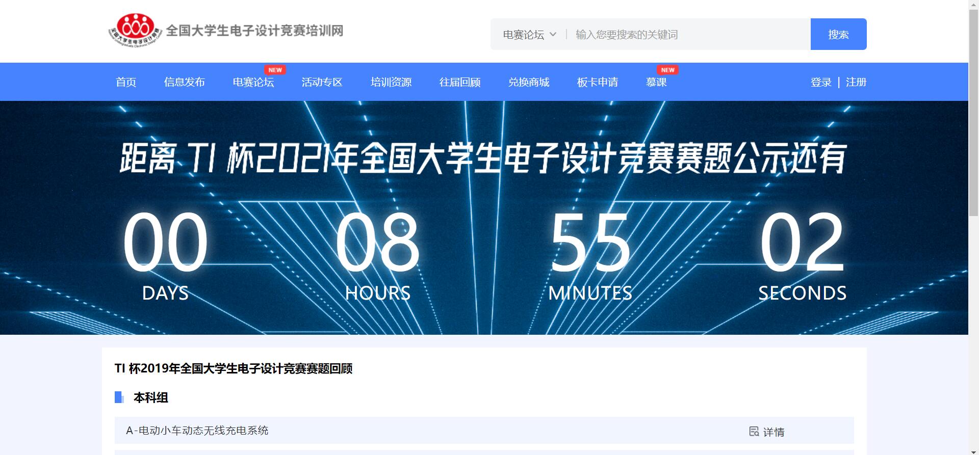Open 培训资源 in the navigation bar
Image resolution: width=979 pixels, height=455 pixels.
click(x=391, y=82)
